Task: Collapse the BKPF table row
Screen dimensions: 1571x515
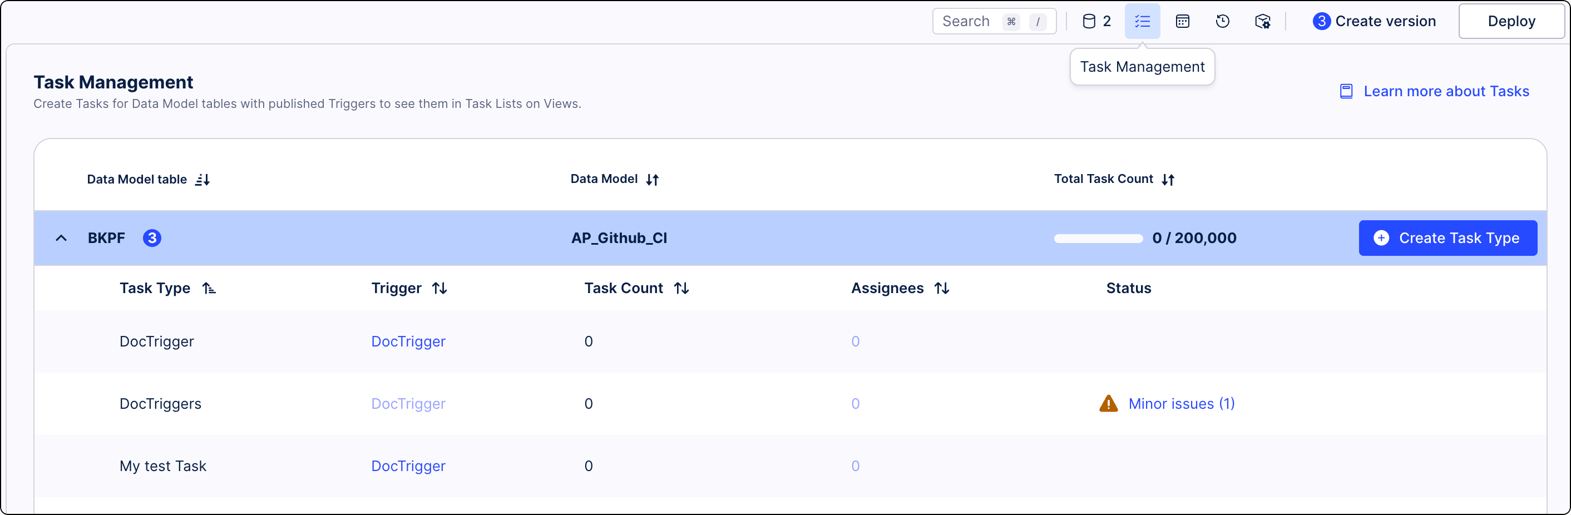Action: coord(61,237)
